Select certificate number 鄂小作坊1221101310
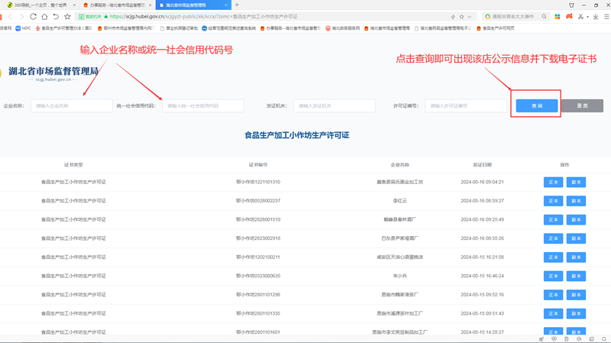611x343 pixels. 258,182
